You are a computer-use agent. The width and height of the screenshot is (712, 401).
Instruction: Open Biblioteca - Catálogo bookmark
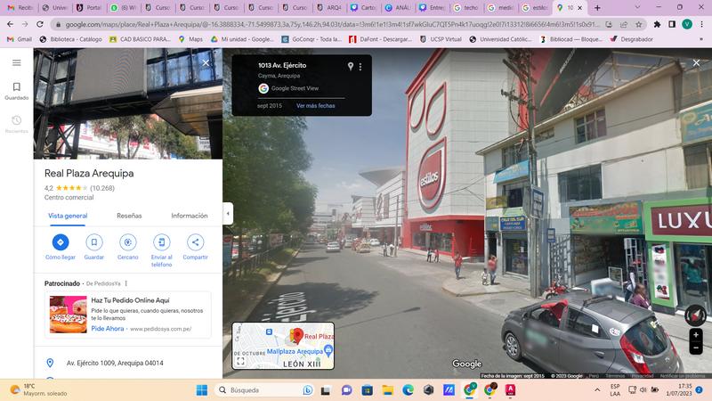pyautogui.click(x=71, y=39)
